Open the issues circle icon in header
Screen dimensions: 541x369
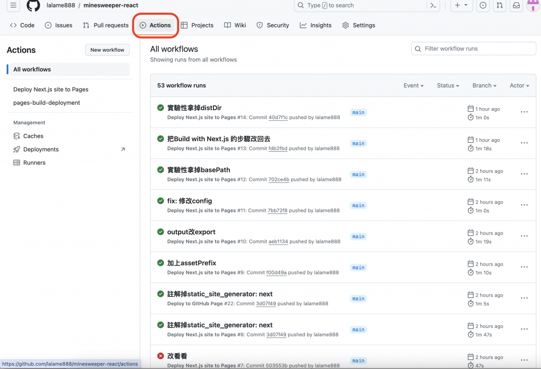click(483, 5)
